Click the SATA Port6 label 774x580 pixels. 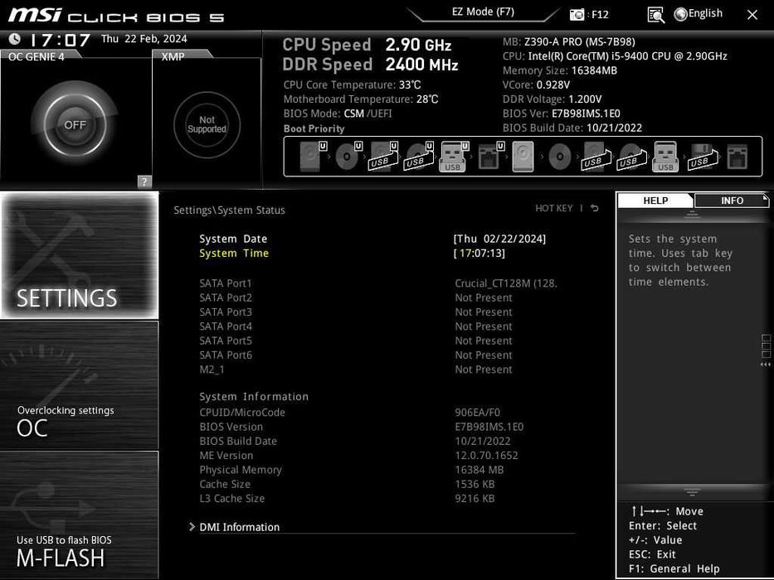click(x=226, y=355)
